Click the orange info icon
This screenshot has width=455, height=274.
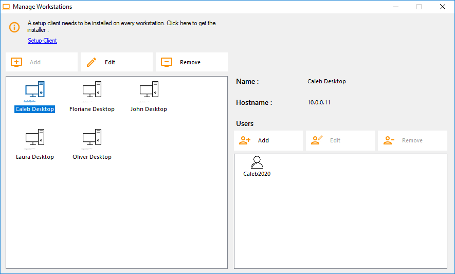point(15,27)
